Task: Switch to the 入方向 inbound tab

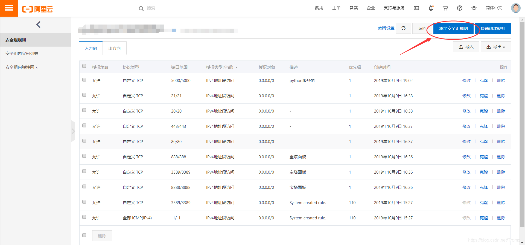Action: [91, 48]
